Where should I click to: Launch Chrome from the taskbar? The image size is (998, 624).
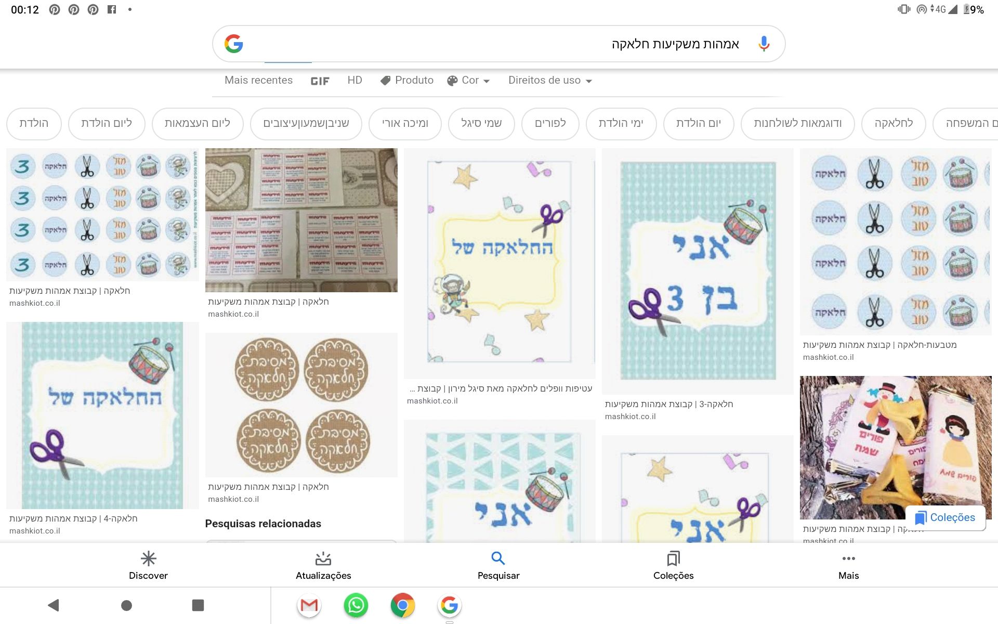(x=403, y=605)
